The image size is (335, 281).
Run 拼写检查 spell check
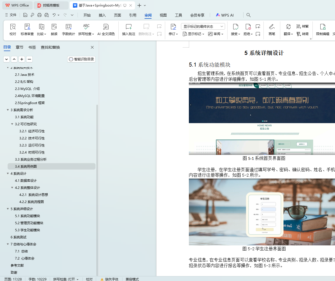click(x=86, y=30)
